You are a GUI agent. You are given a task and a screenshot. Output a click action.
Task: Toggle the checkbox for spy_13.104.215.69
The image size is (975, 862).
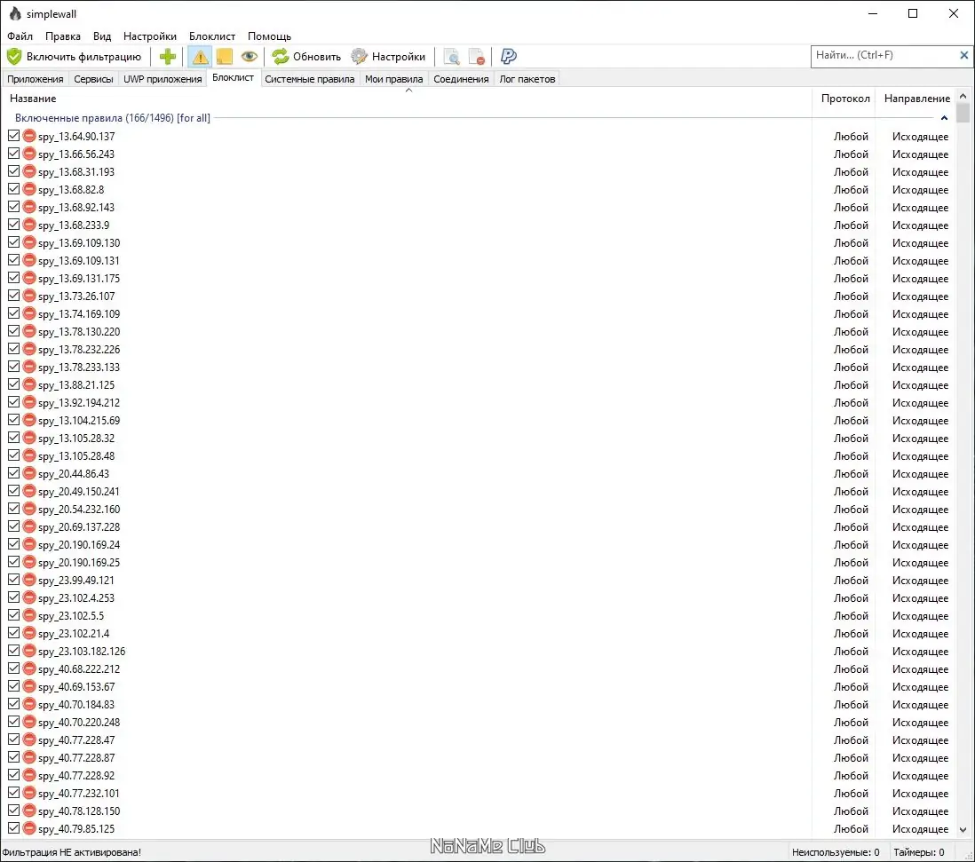pos(13,420)
